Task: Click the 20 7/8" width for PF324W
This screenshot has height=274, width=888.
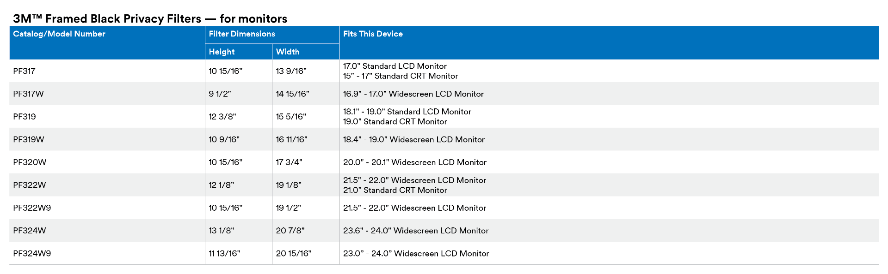Action: click(290, 231)
